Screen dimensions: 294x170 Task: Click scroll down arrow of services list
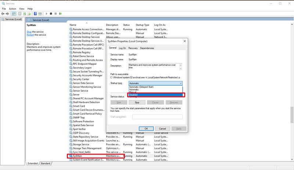[x=292, y=159]
